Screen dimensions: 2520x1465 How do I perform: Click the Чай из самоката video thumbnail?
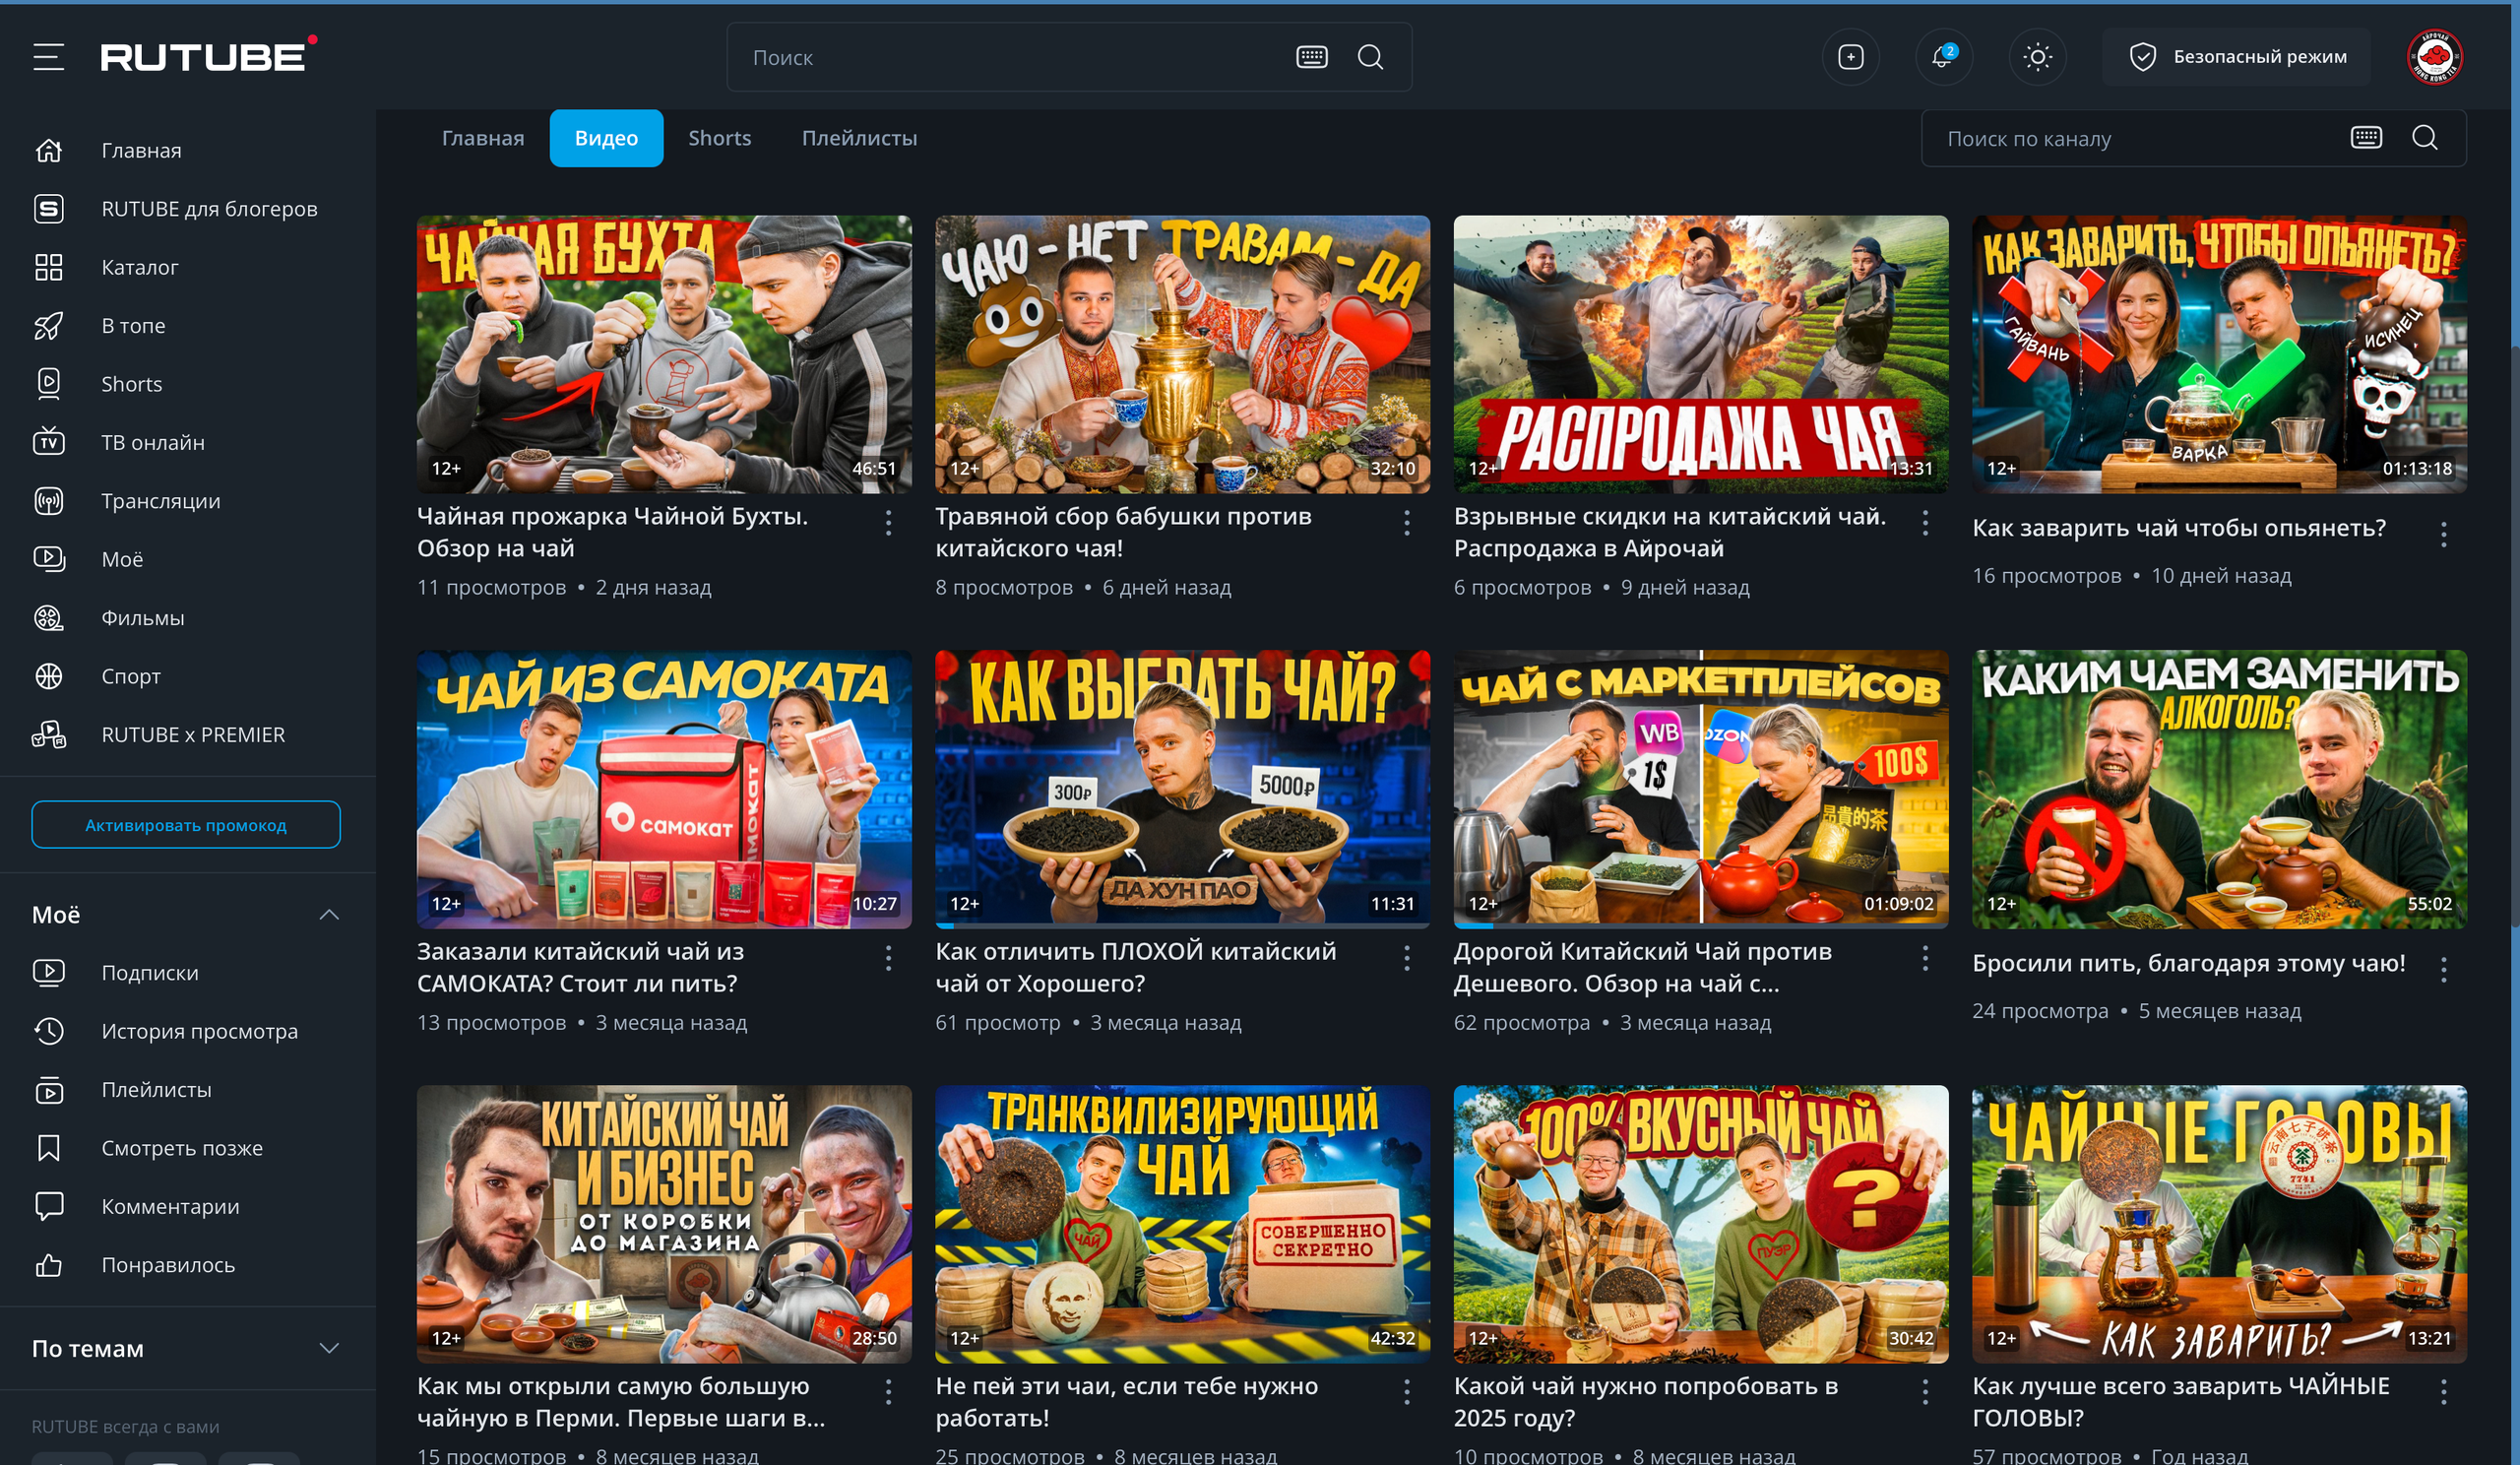pyautogui.click(x=664, y=789)
